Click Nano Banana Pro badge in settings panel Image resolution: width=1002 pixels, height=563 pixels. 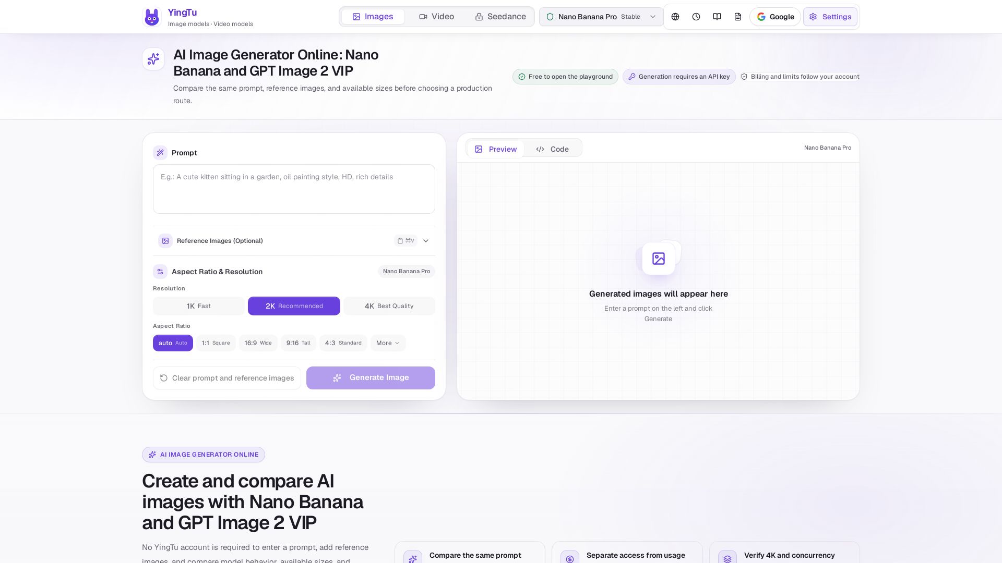tap(407, 271)
